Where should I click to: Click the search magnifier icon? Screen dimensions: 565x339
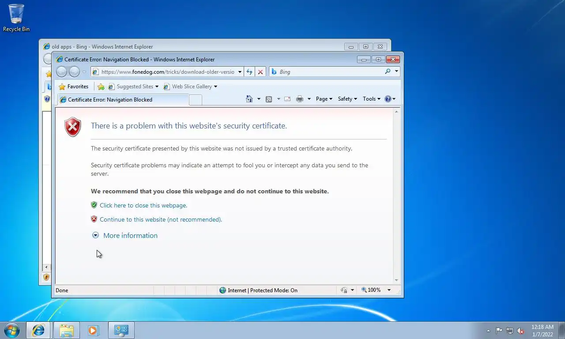coord(388,72)
